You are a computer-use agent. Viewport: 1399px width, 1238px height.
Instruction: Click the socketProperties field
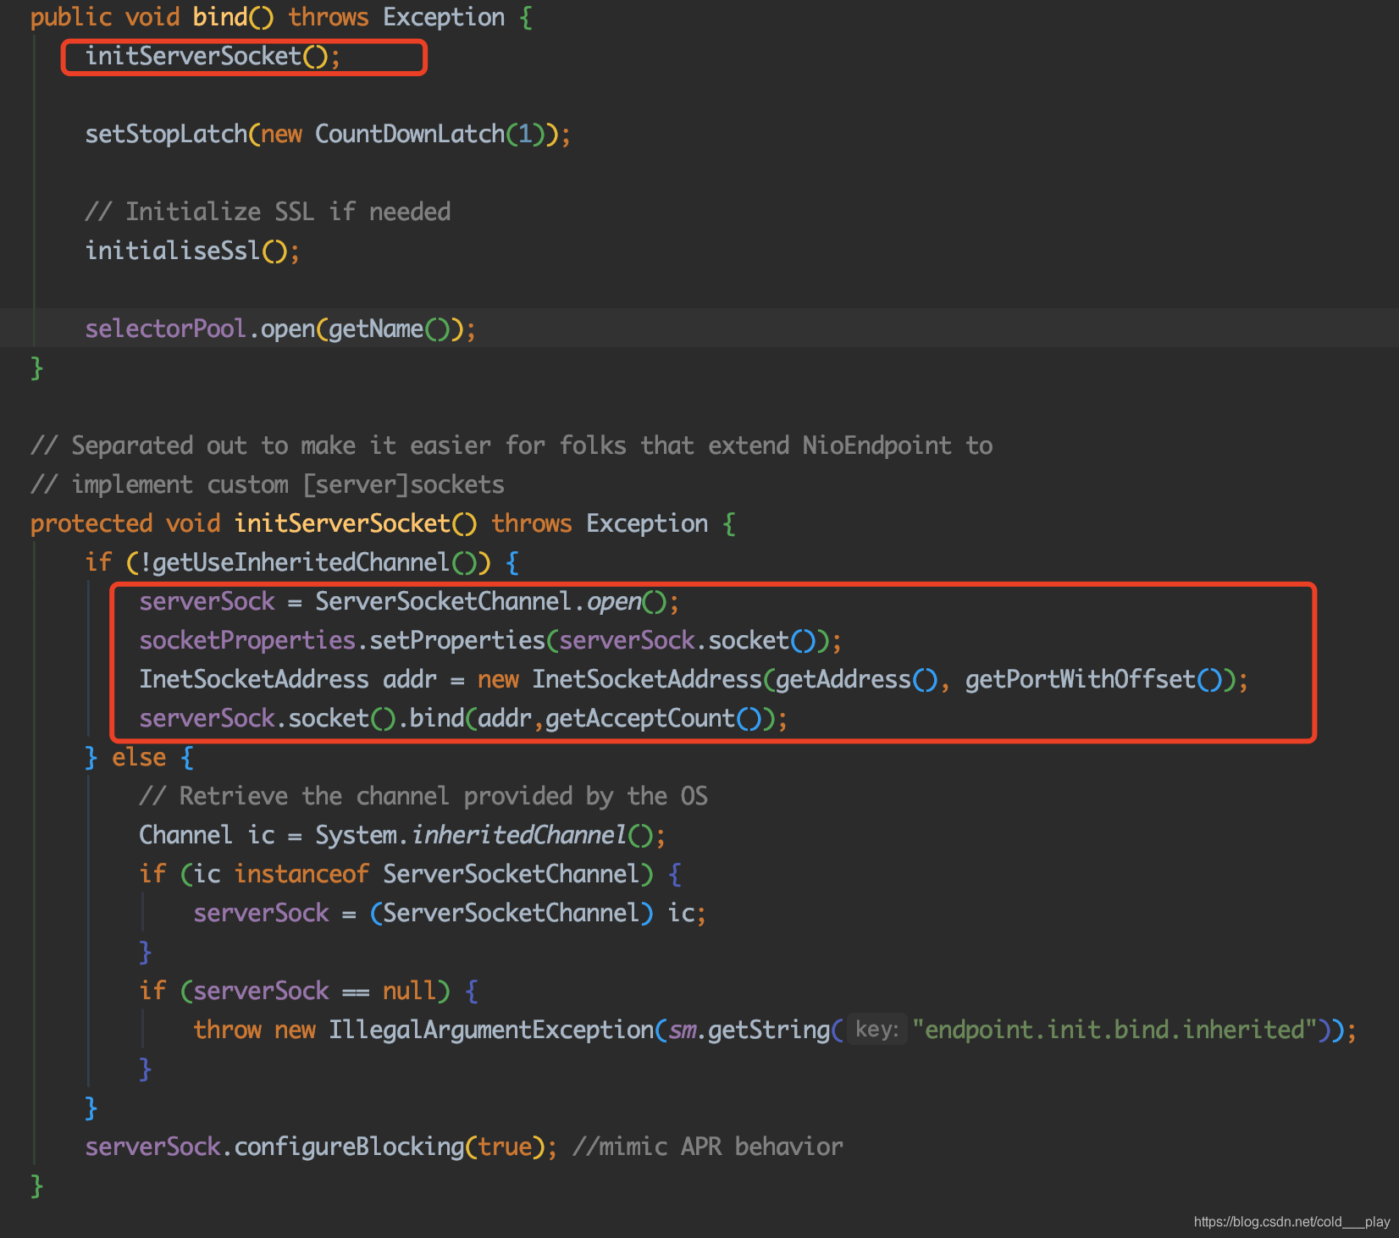(x=247, y=640)
